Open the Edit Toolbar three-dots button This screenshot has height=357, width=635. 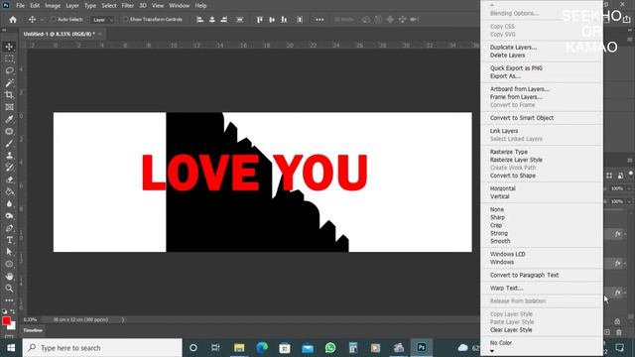pos(9,299)
